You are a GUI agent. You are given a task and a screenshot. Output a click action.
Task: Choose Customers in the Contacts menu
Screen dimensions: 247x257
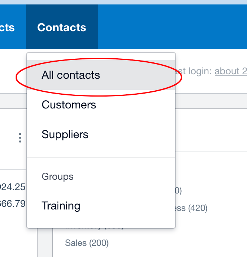69,105
